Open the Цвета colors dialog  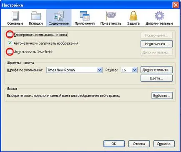pyautogui.click(x=157, y=78)
